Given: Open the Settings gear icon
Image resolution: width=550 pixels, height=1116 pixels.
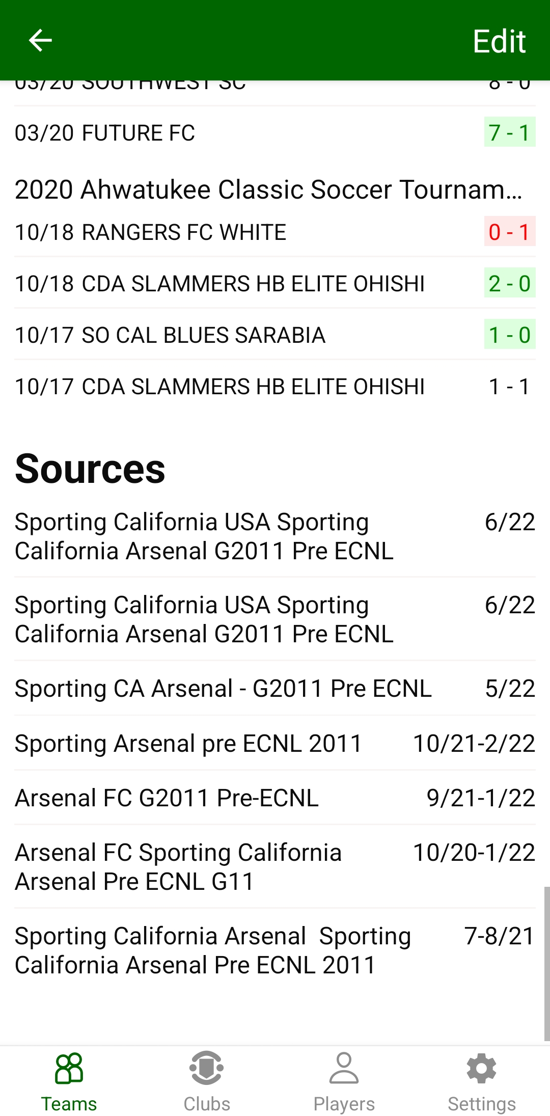Looking at the screenshot, I should click(481, 1068).
